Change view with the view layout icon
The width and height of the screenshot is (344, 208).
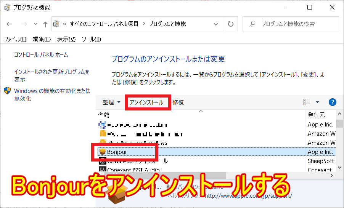(307, 102)
